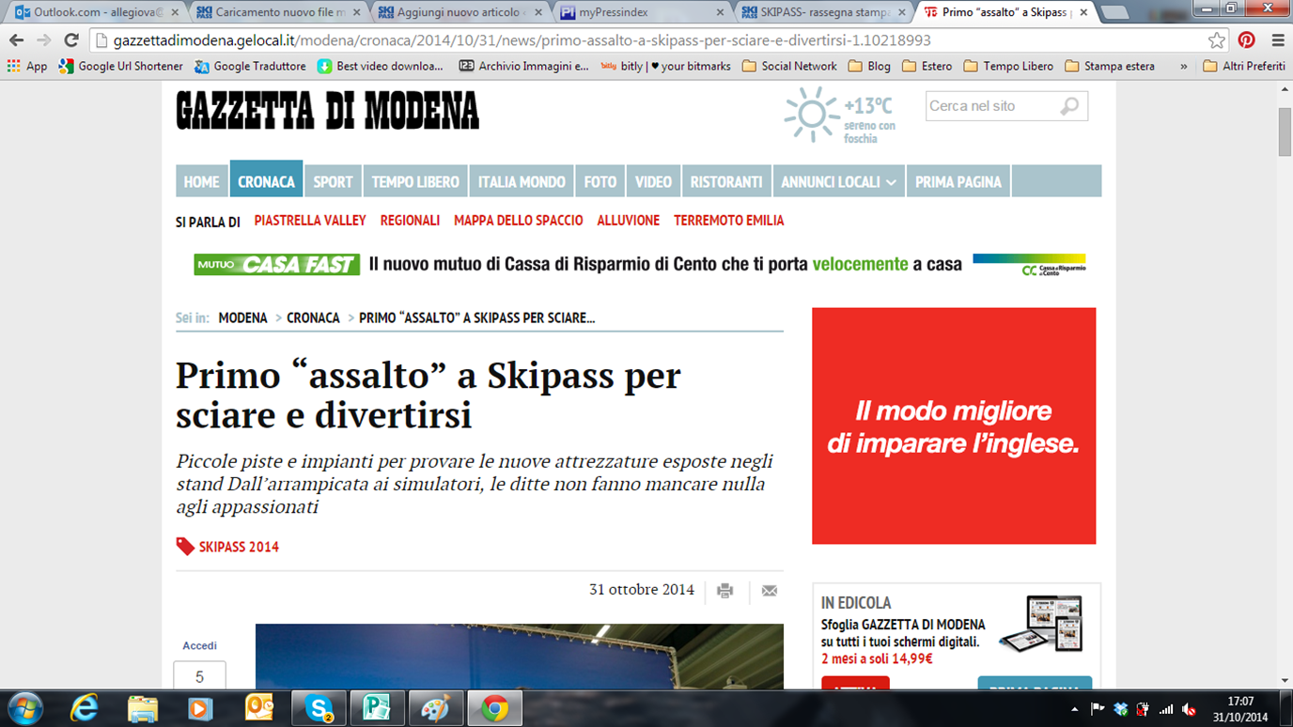Open the bitly bookmark
Image resolution: width=1293 pixels, height=727 pixels.
665,66
